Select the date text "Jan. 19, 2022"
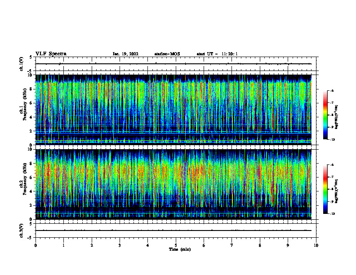 click(x=125, y=54)
